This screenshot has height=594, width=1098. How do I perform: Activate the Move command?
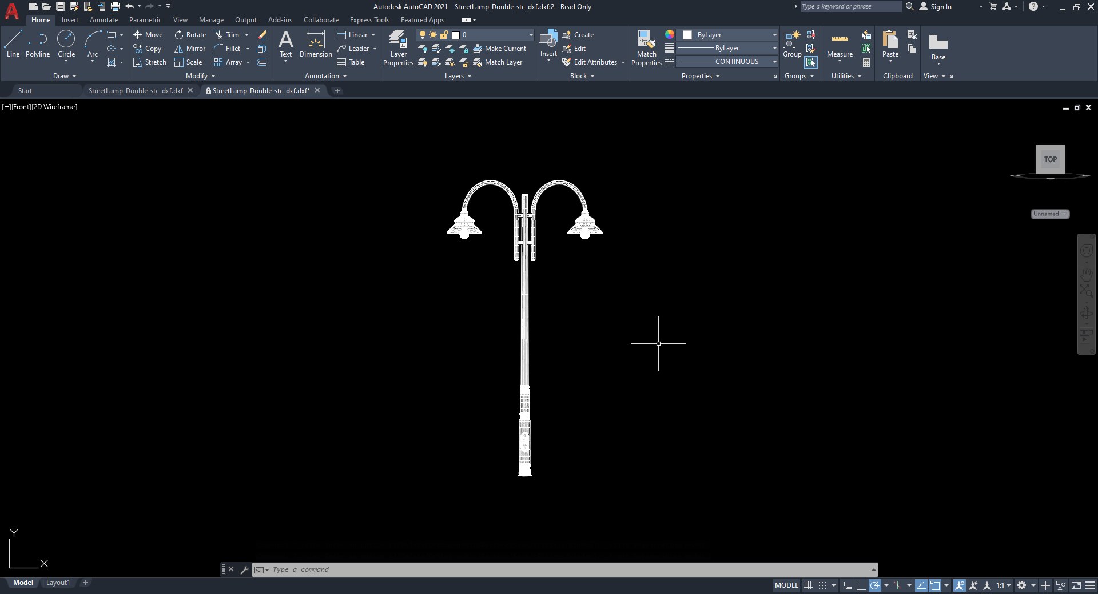(x=148, y=35)
